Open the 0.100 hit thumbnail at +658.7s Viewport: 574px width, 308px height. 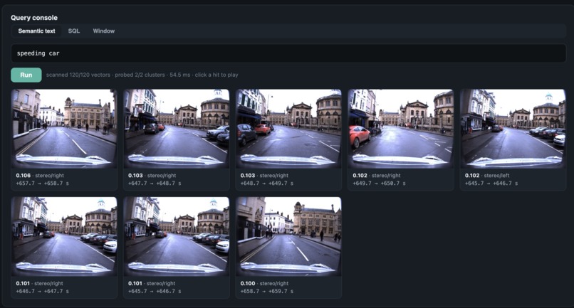pos(288,237)
